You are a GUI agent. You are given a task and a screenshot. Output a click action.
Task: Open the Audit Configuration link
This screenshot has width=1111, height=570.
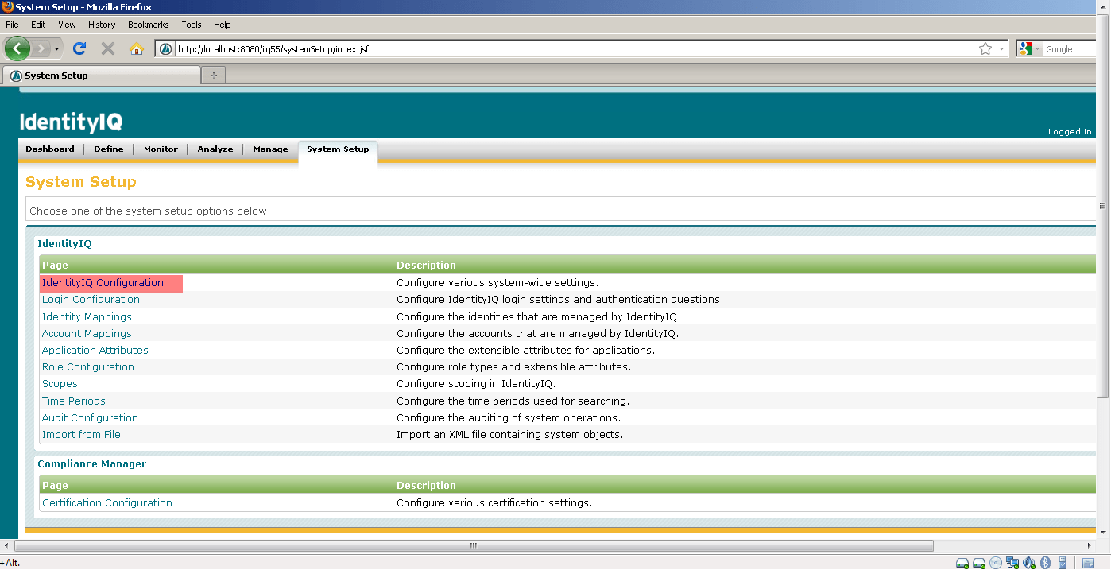(90, 418)
